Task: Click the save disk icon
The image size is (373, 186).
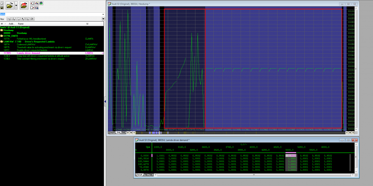Action: 2,7
